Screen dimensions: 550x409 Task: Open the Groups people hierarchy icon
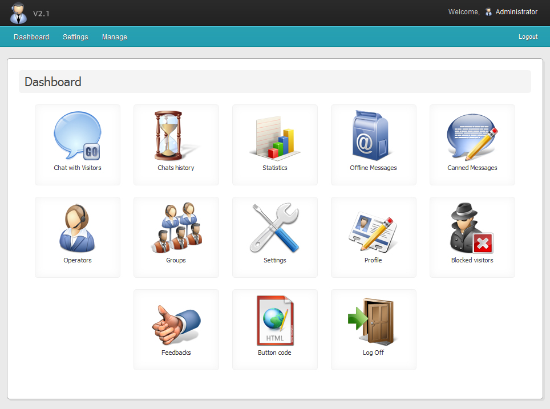176,228
